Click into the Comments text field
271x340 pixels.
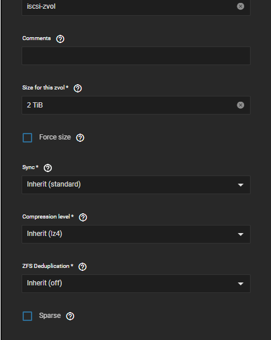(136, 56)
